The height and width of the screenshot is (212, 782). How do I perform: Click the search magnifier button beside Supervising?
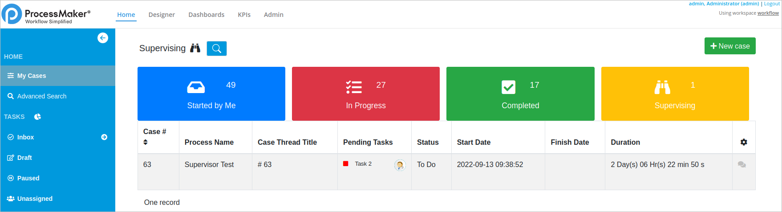[217, 49]
